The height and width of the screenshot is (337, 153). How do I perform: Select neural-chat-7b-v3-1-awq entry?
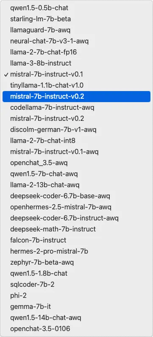coord(76,41)
